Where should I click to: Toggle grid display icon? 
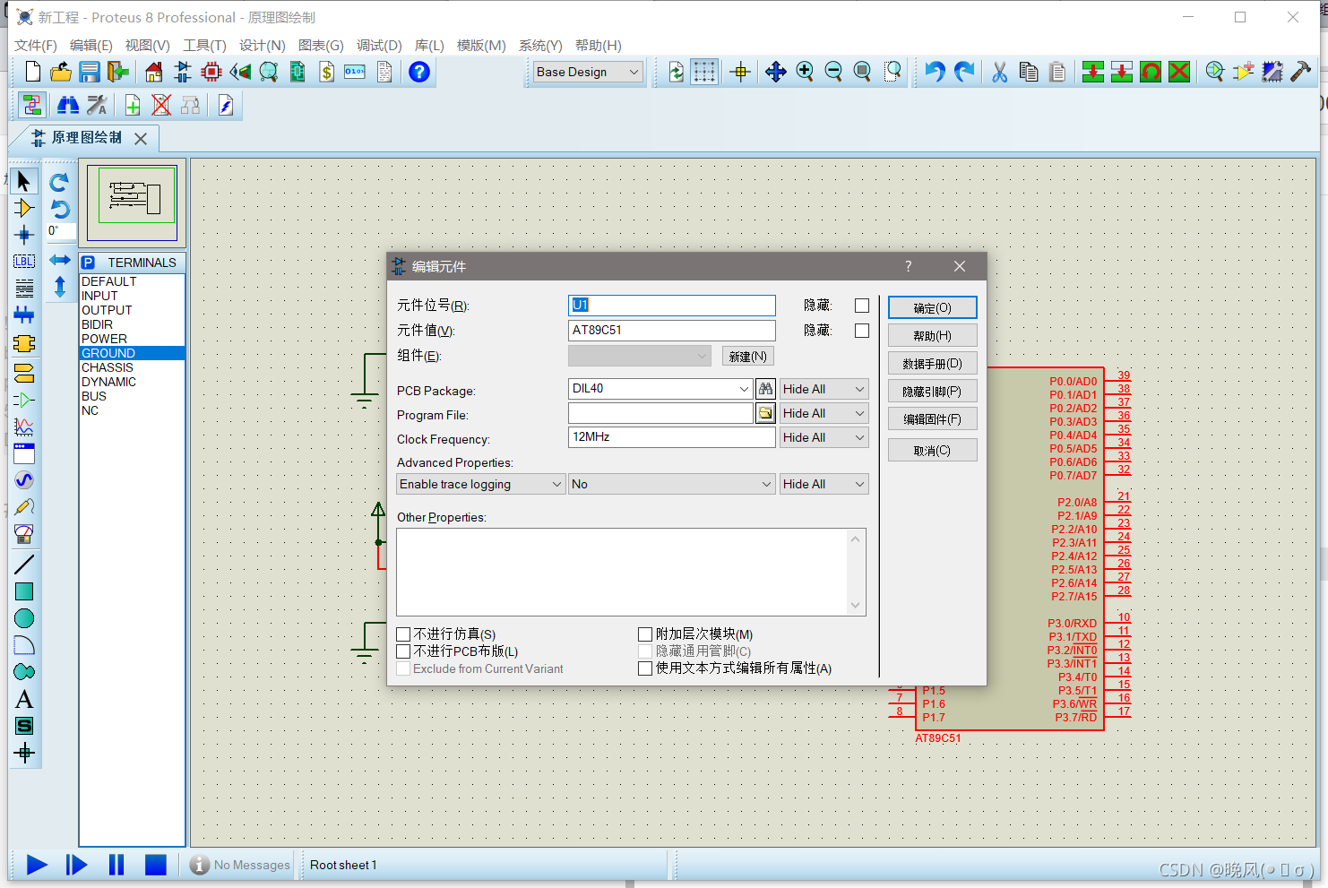tap(704, 72)
